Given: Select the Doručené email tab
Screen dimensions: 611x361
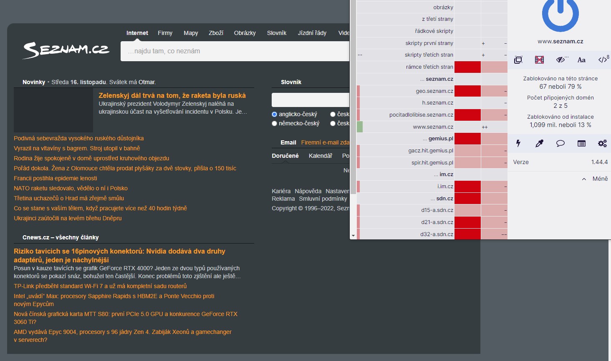Looking at the screenshot, I should (285, 156).
